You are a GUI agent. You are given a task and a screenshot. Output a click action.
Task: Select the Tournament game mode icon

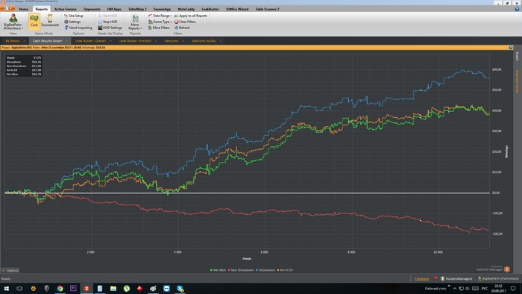50,22
